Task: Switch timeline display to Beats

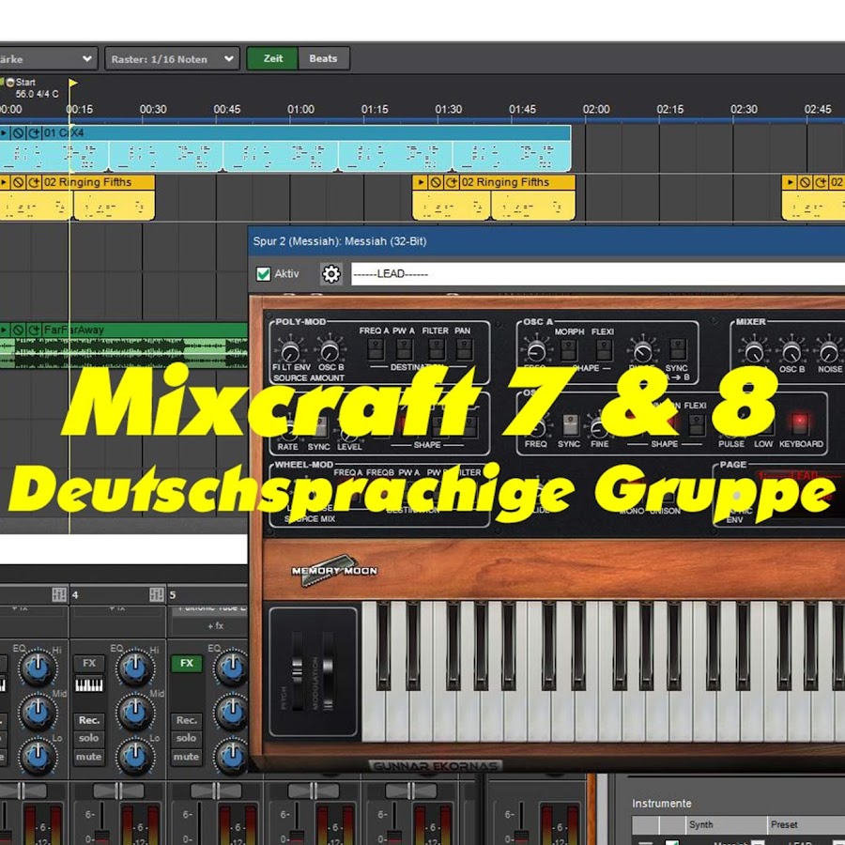Action: point(323,59)
